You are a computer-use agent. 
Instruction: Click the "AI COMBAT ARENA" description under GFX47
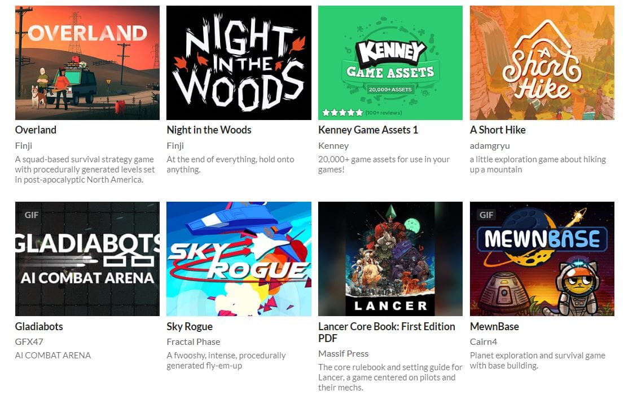53,356
